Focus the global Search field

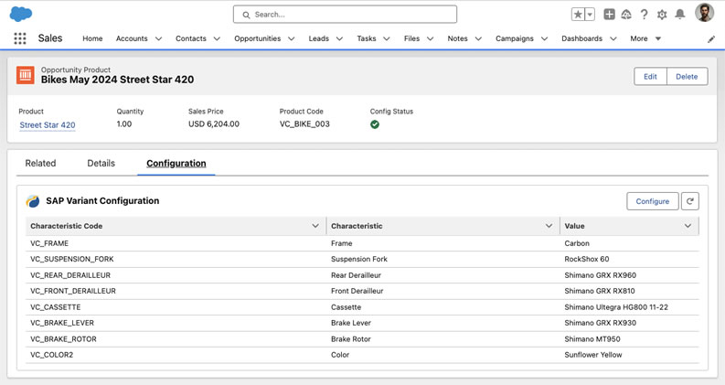pos(345,15)
